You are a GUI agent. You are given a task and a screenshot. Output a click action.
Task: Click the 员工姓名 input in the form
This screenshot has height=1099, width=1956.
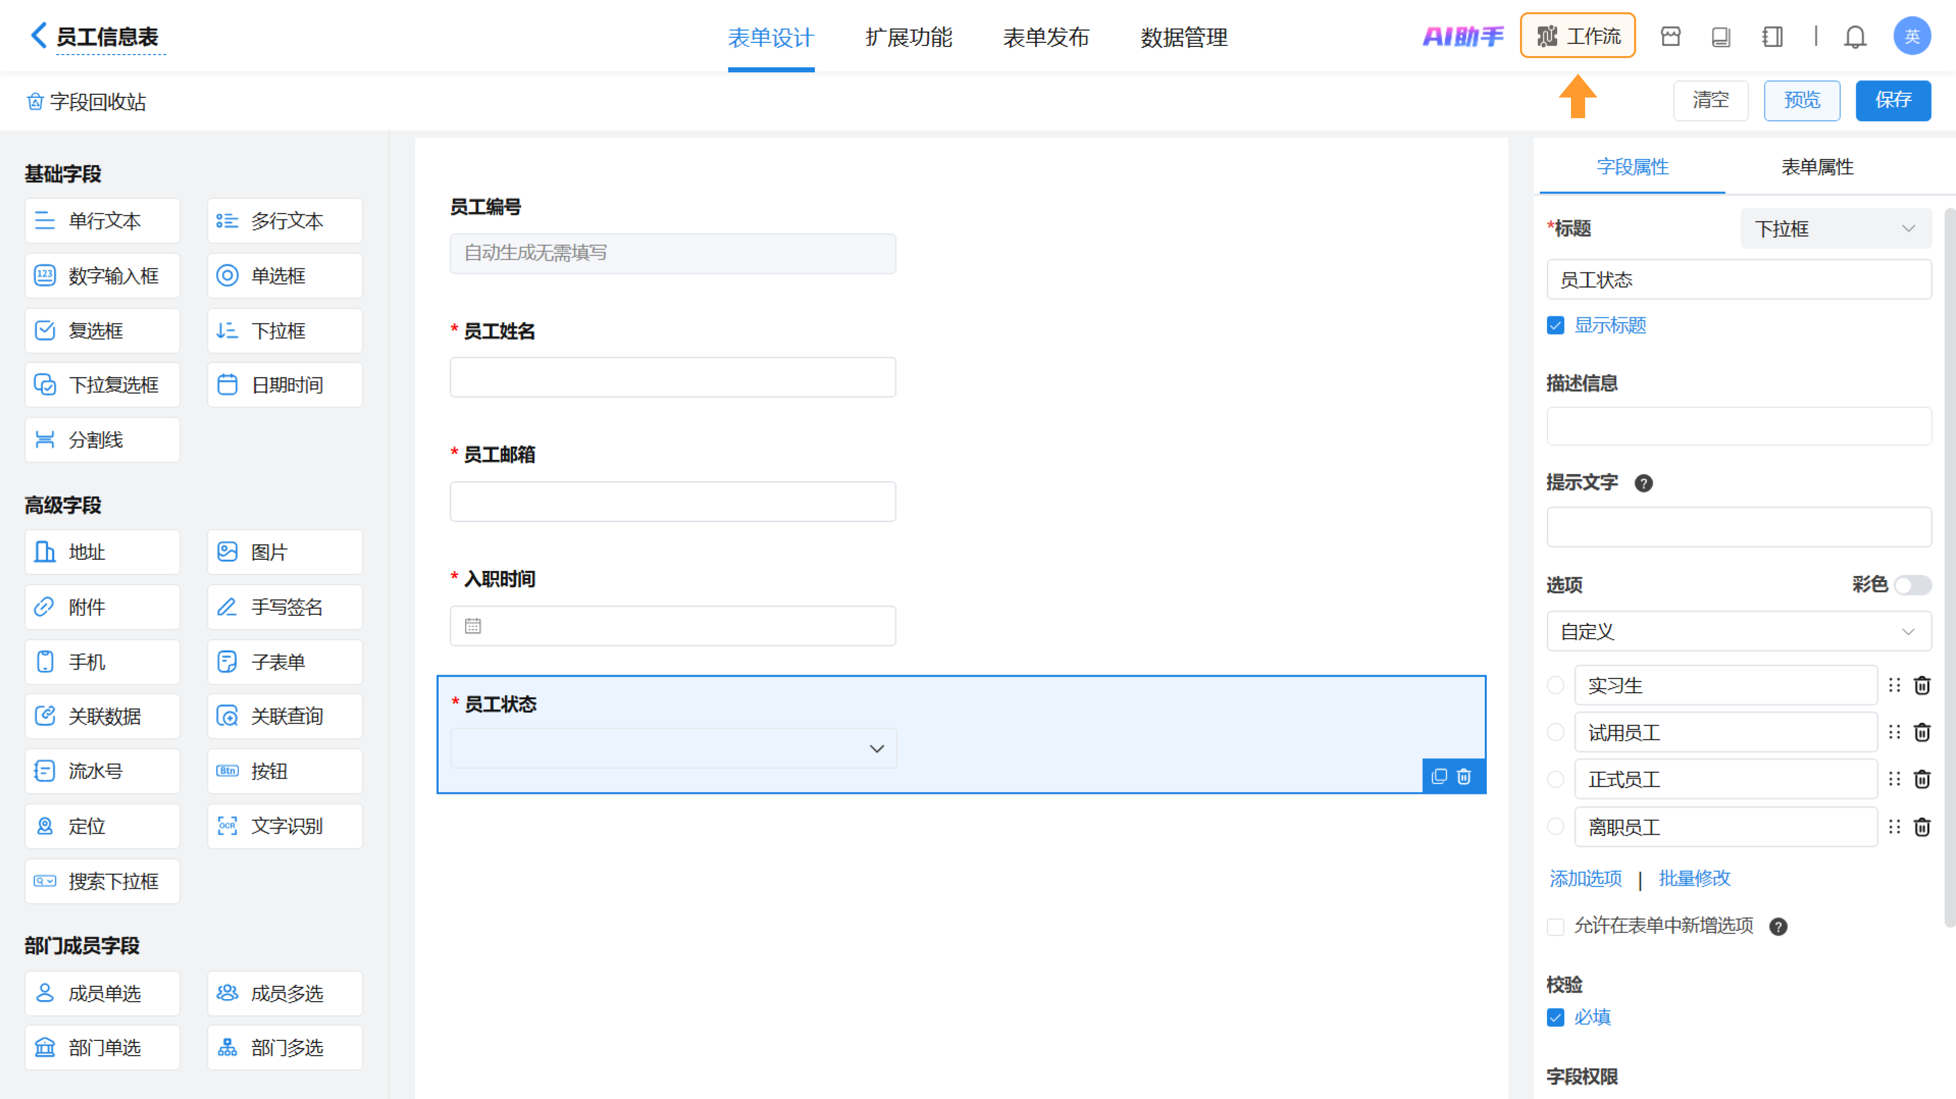click(673, 377)
